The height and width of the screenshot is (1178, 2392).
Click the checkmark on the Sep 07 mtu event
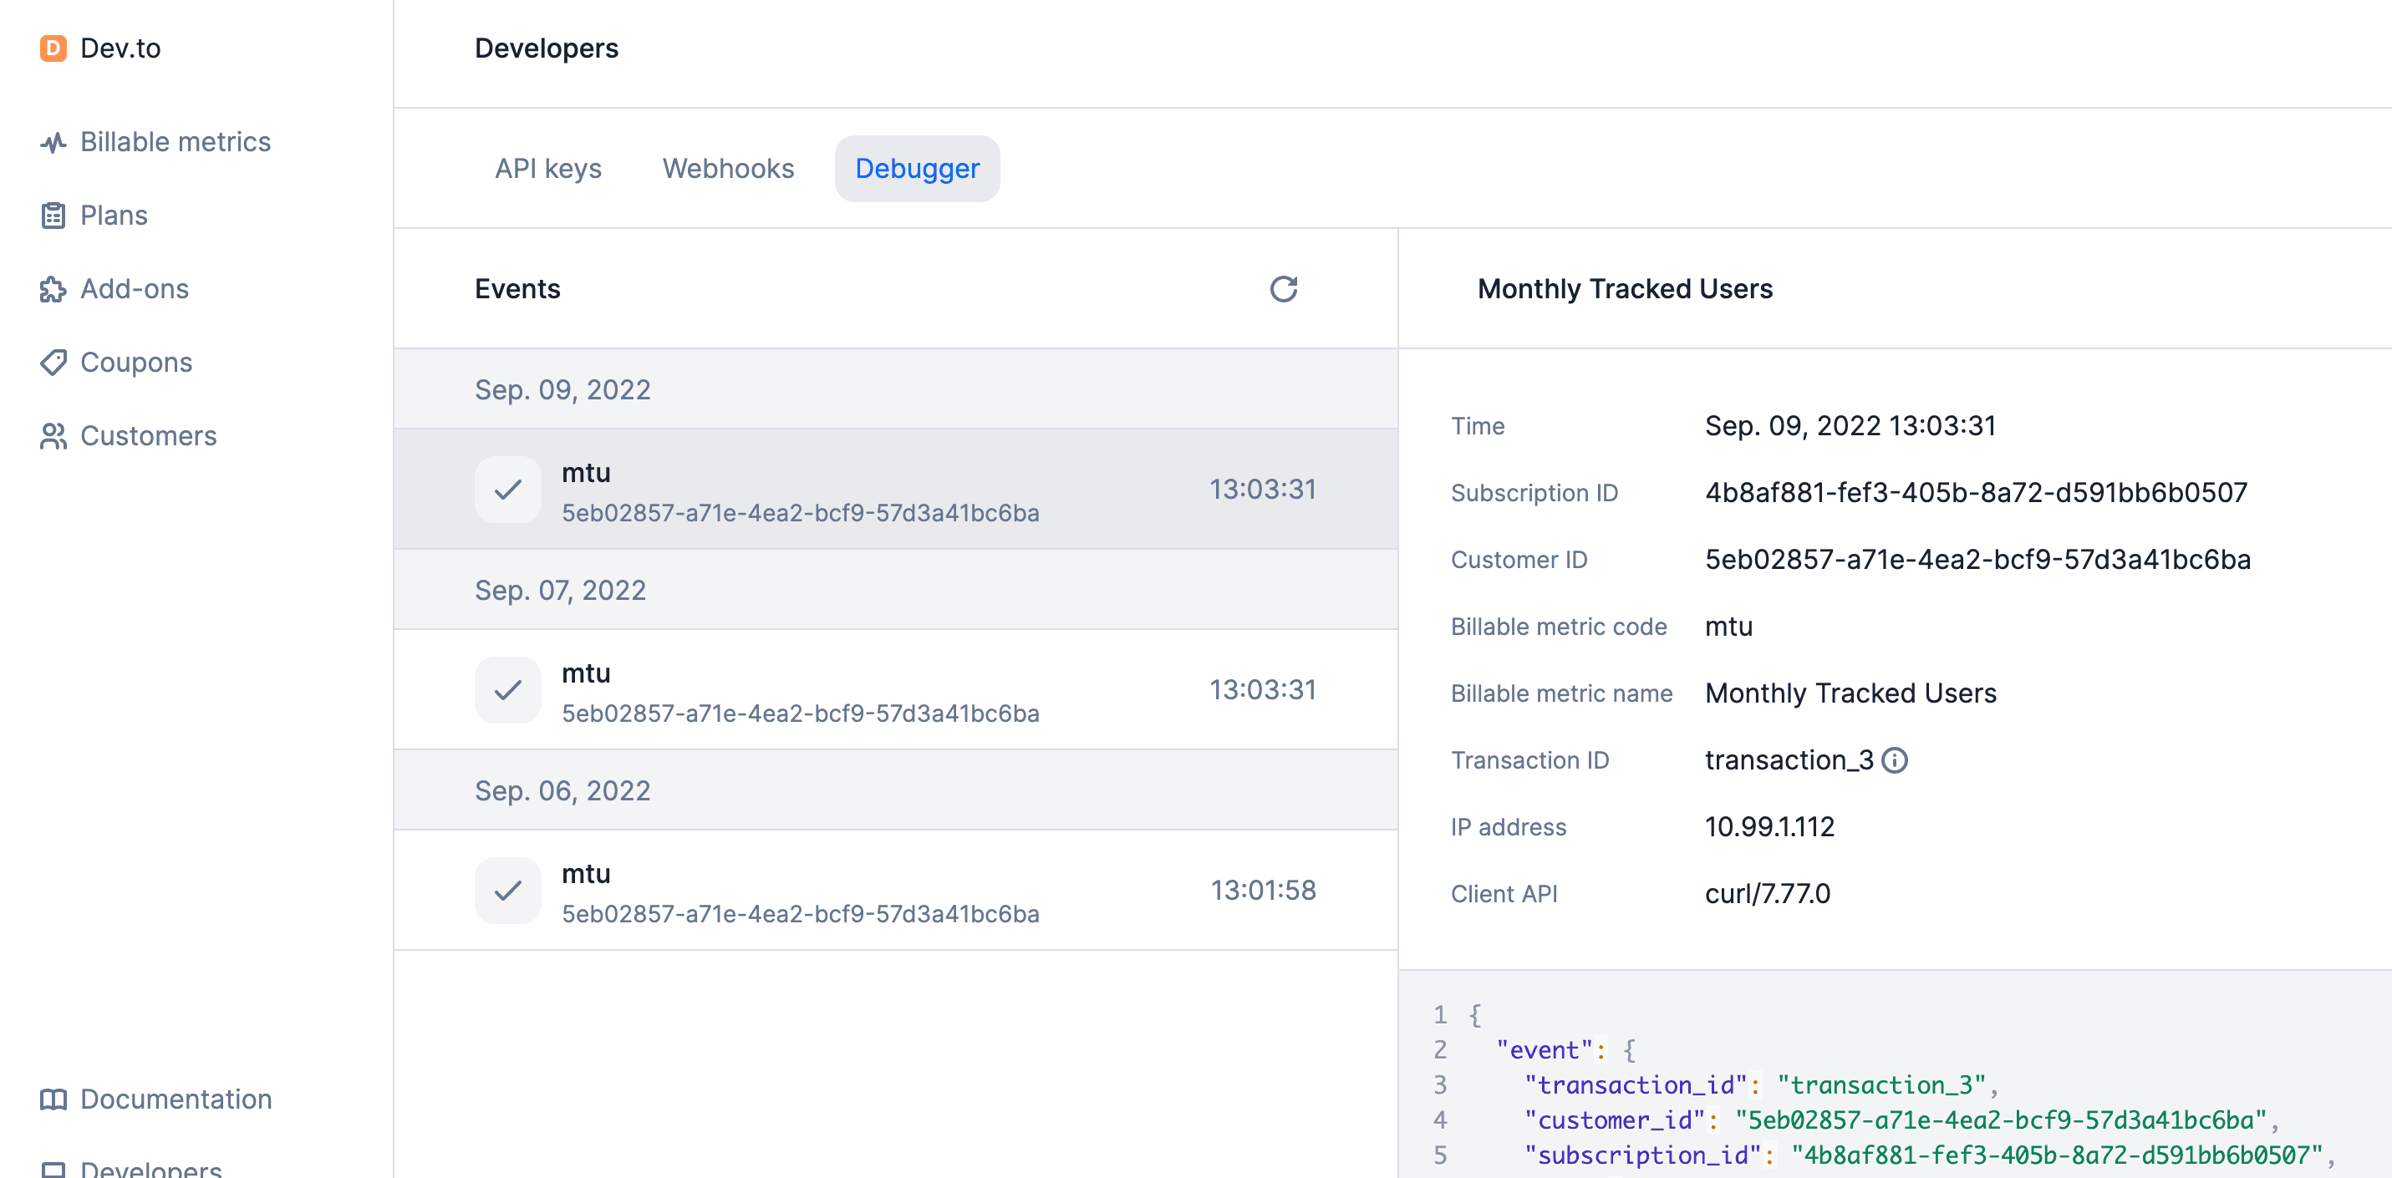pos(507,690)
